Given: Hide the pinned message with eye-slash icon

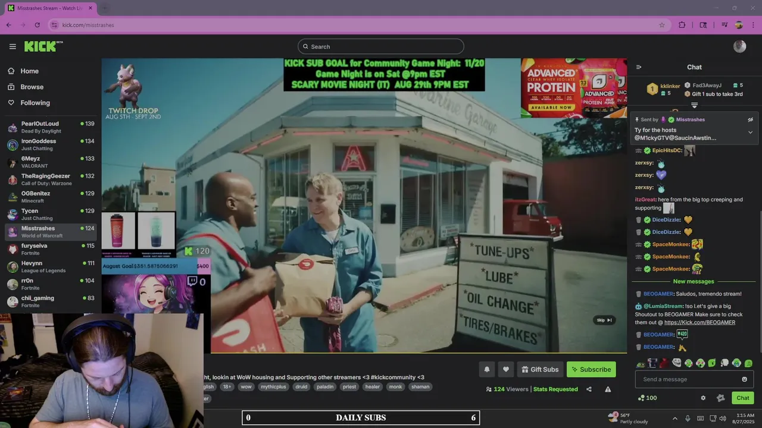Looking at the screenshot, I should (750, 119).
